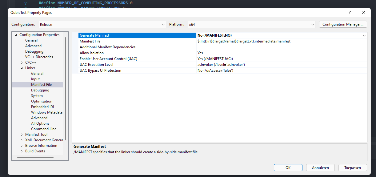Click the No (/uiAccess='false') value

(x=215, y=70)
